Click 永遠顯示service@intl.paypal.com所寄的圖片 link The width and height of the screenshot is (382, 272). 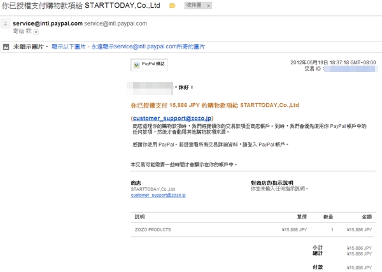pyautogui.click(x=148, y=47)
